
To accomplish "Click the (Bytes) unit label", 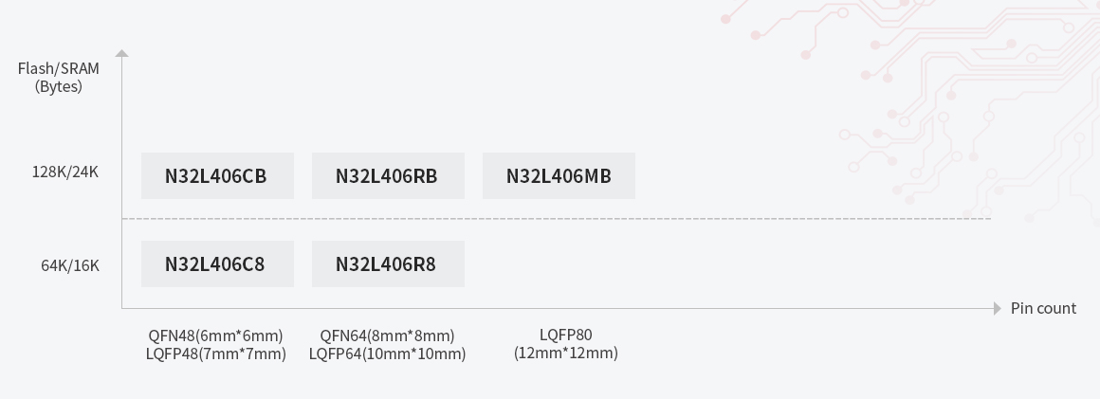I will coord(59,86).
